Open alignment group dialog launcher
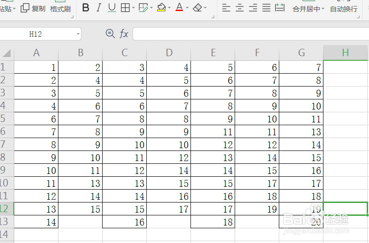Image resolution: width=369 pixels, height=243 pixels. 358,17
